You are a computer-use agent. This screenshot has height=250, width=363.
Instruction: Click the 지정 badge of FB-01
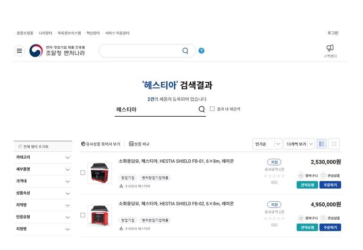click(x=274, y=162)
